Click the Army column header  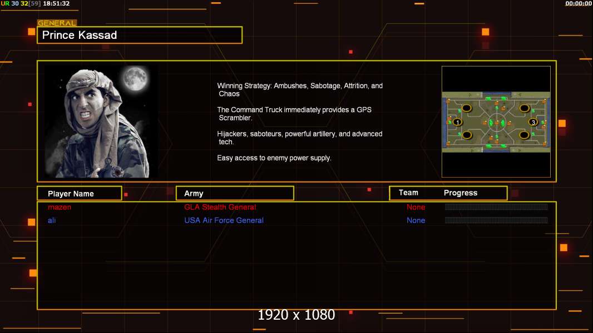tap(235, 194)
